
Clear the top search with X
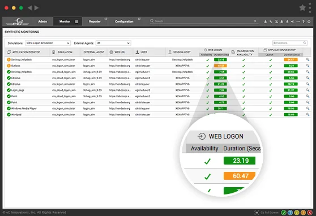[x=255, y=21]
